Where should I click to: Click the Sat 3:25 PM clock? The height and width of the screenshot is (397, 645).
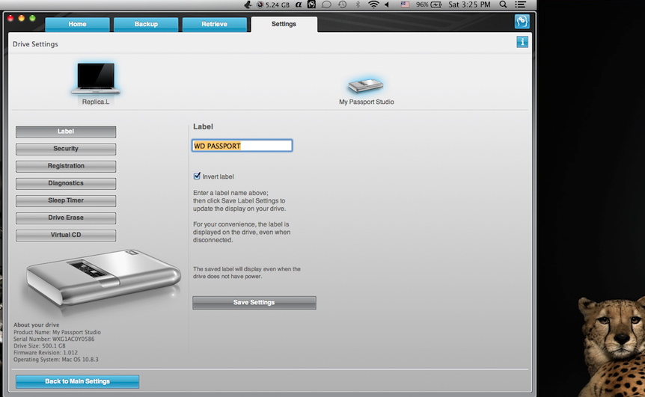point(469,4)
